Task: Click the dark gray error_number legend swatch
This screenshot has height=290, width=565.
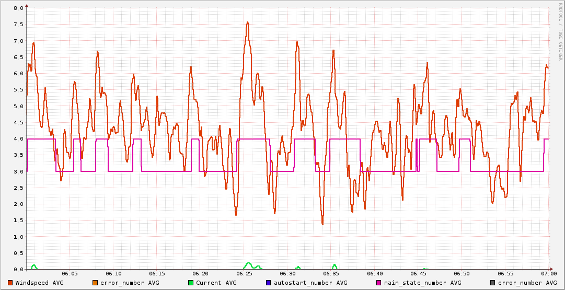Action: point(493,283)
